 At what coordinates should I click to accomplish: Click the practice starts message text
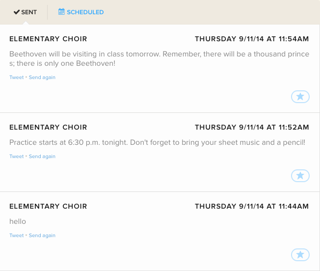point(158,142)
